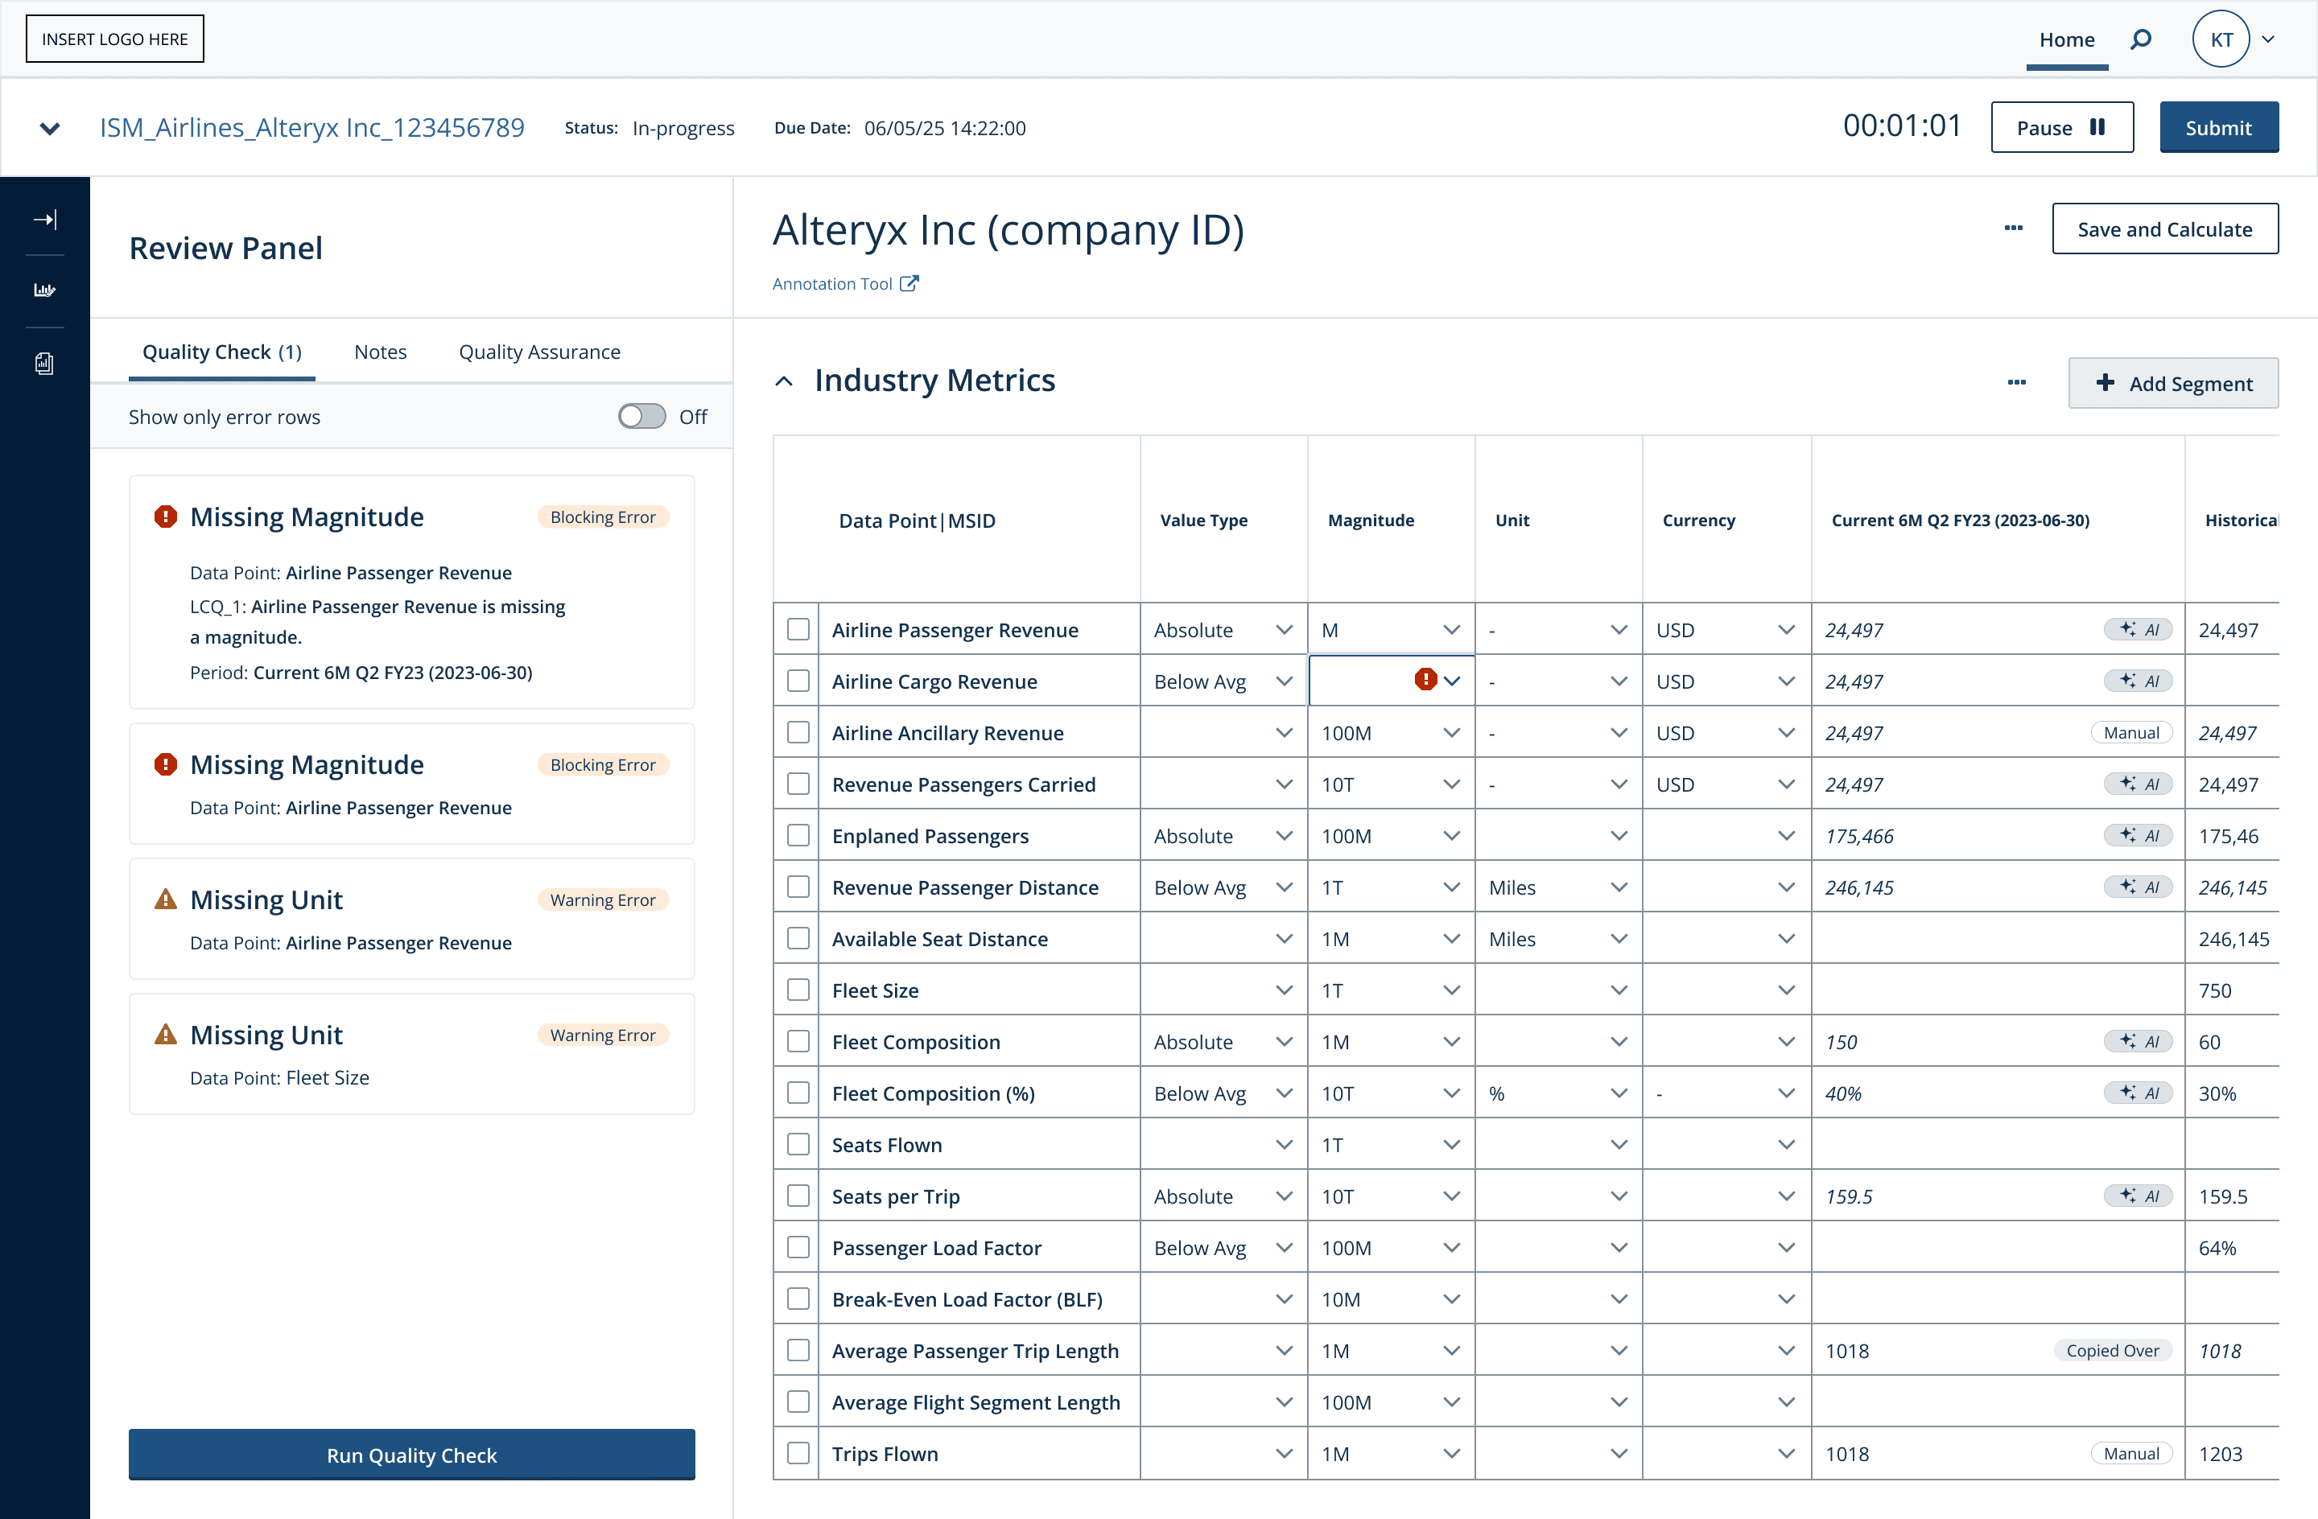Open the chart analytics sidebar icon
Viewport: 2318px width, 1519px height.
[45, 290]
